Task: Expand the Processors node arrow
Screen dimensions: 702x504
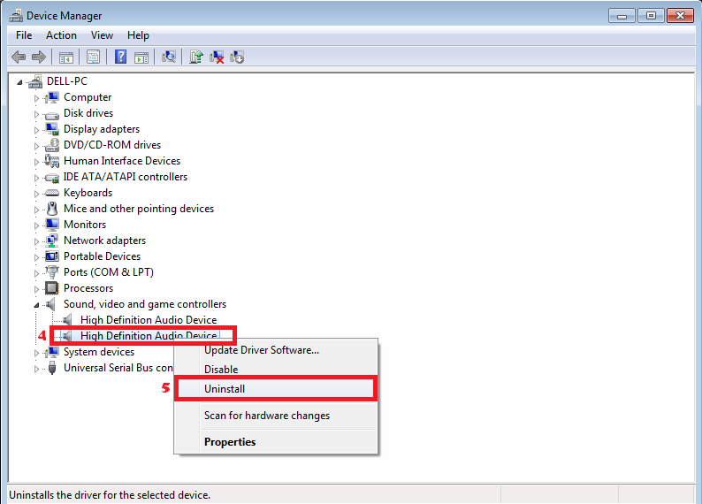Action: 37,289
